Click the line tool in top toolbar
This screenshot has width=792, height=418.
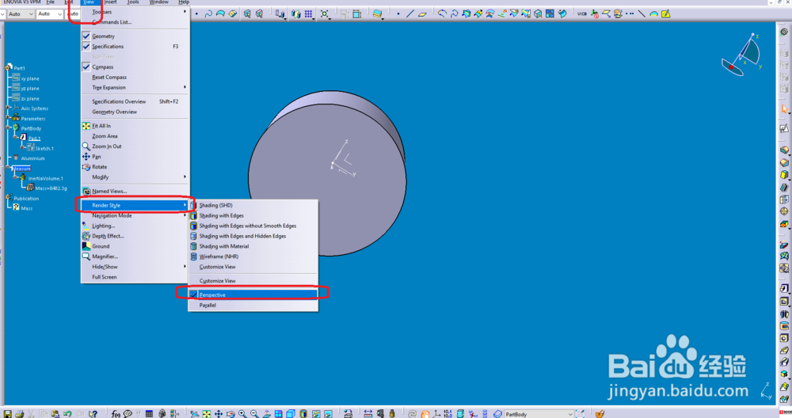[x=410, y=13]
